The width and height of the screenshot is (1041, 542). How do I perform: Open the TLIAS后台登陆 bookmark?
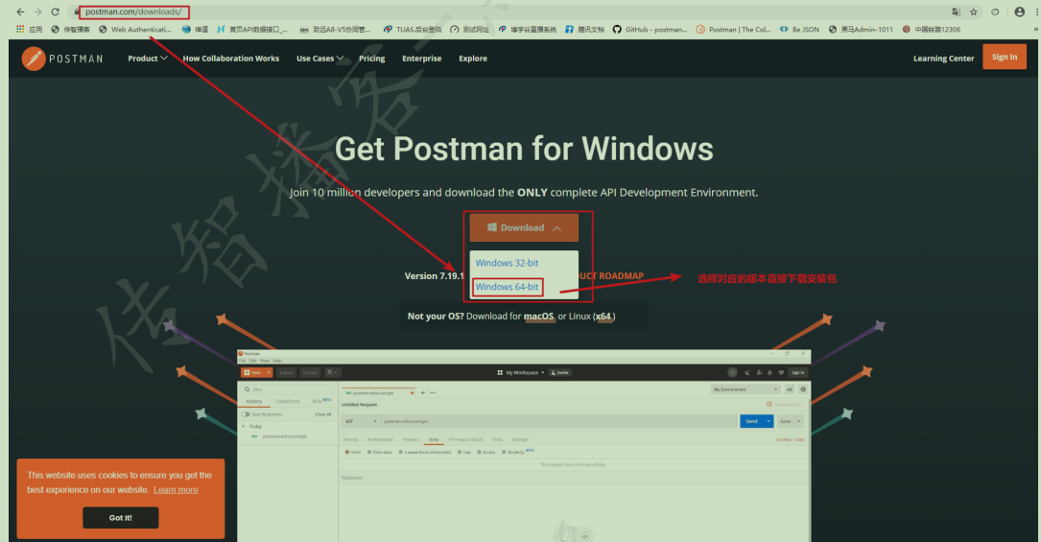pos(413,29)
